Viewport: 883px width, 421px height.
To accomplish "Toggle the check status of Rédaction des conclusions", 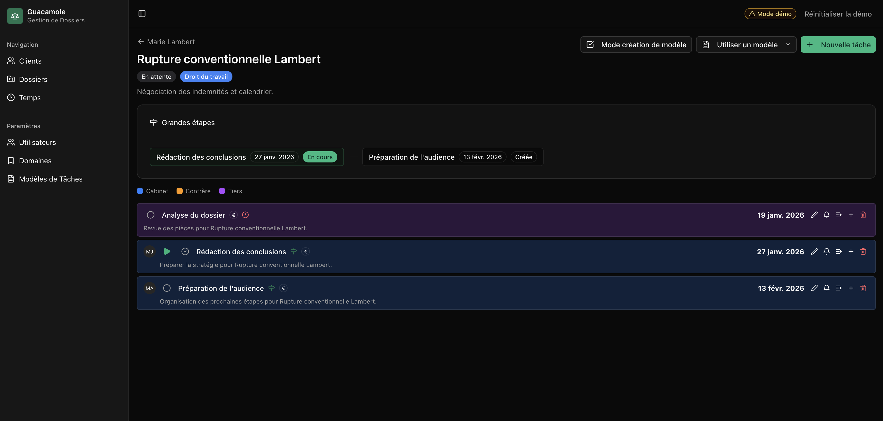I will point(185,251).
